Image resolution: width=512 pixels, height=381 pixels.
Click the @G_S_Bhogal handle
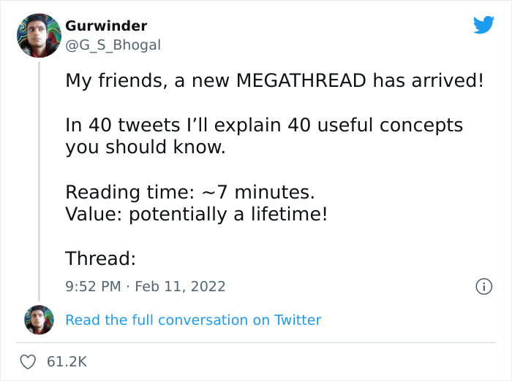(113, 45)
